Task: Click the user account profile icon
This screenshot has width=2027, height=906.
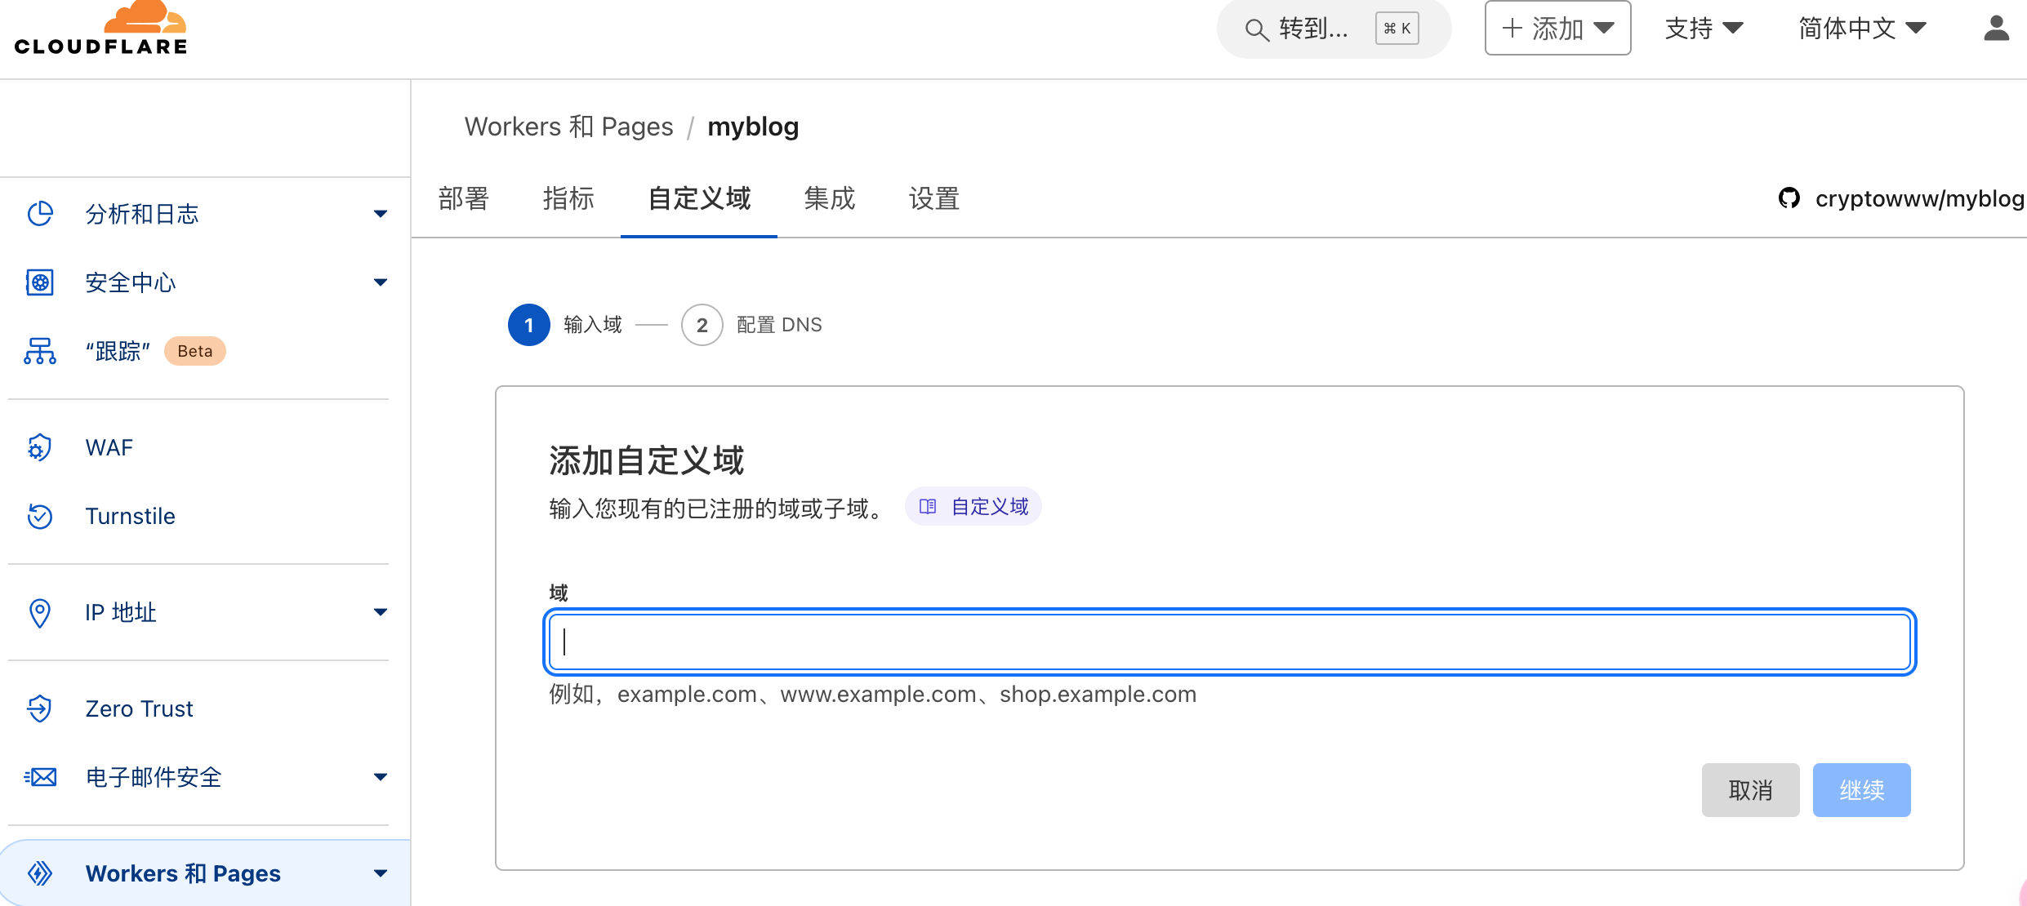Action: tap(1996, 29)
